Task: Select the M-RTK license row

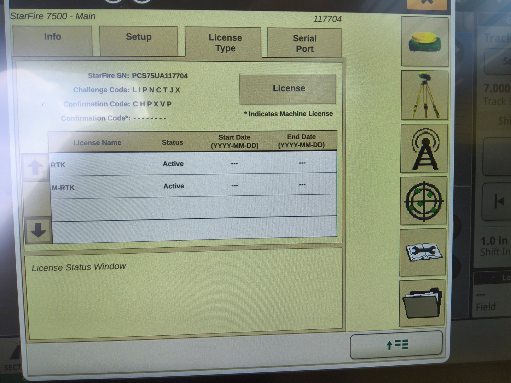Action: pyautogui.click(x=194, y=186)
